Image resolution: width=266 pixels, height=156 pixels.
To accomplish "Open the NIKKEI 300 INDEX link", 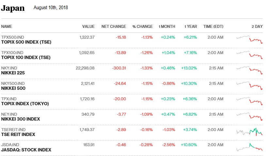I will (x=21, y=119).
